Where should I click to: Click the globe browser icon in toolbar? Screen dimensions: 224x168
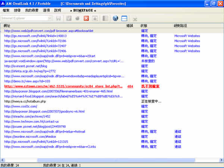[115, 18]
